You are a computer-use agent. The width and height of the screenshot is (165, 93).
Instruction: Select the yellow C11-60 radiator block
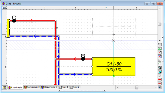pos(114,67)
